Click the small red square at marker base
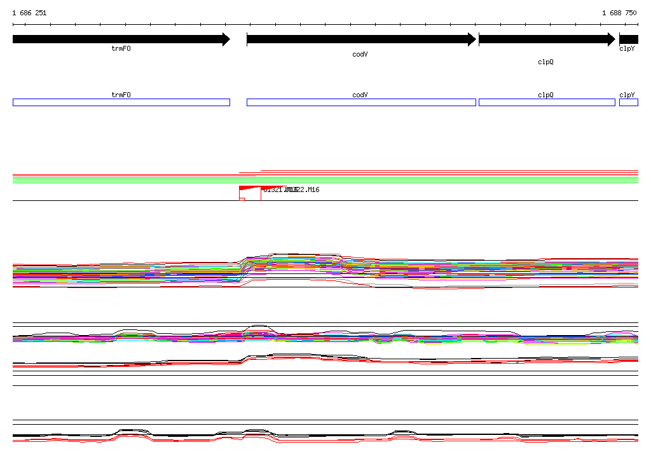The height and width of the screenshot is (454, 651). point(242,200)
